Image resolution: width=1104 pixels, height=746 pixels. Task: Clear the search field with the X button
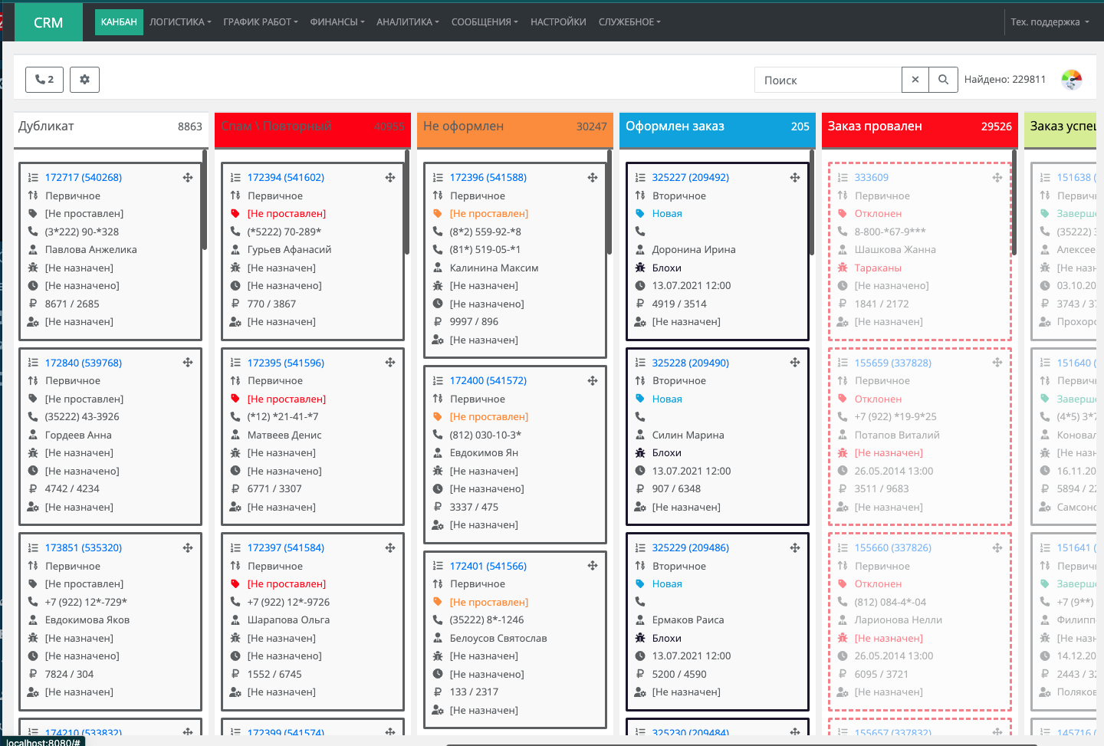coord(915,80)
